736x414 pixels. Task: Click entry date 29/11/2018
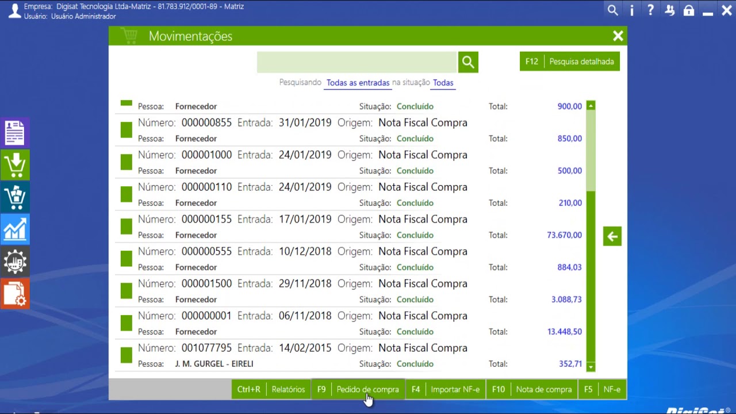305,283
